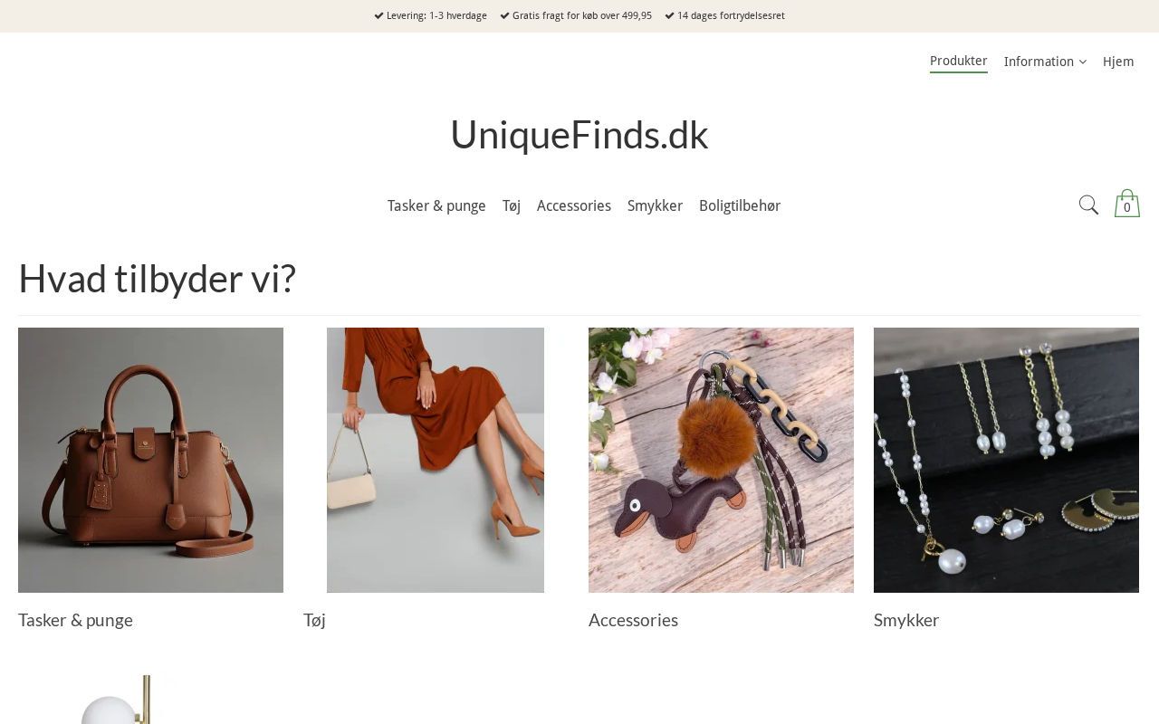Open the partially visible lamp image

(150, 700)
